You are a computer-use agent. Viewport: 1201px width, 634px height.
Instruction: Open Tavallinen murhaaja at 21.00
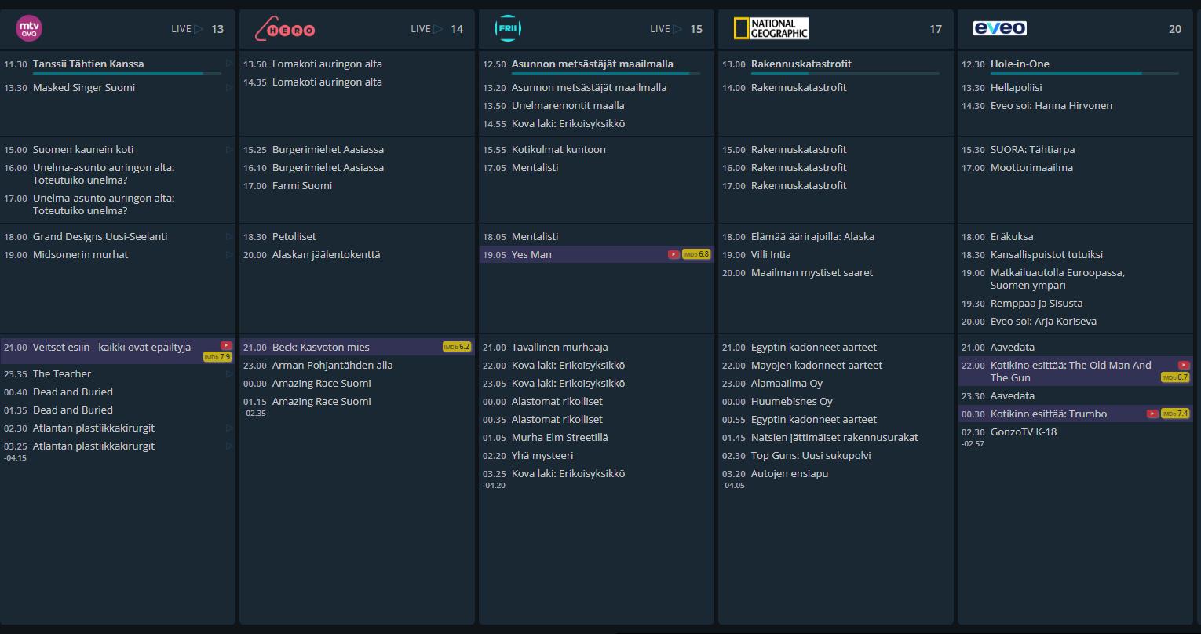pyautogui.click(x=559, y=348)
